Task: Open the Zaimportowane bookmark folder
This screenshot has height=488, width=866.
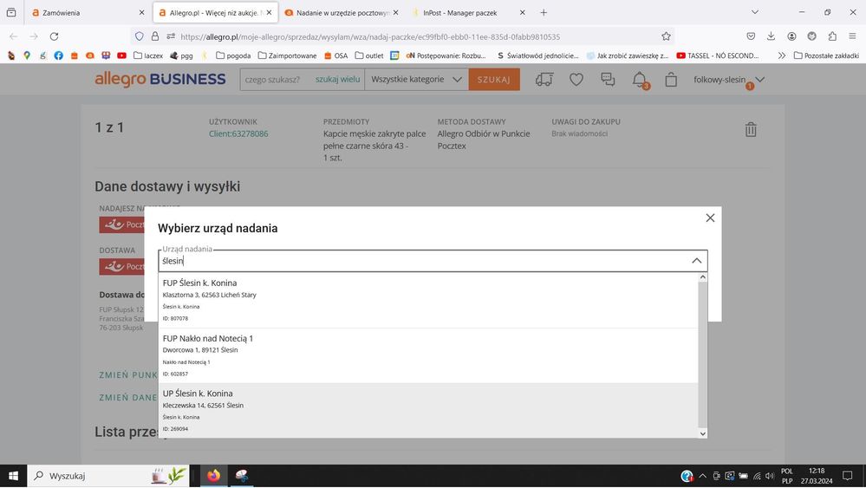Action: tap(287, 55)
